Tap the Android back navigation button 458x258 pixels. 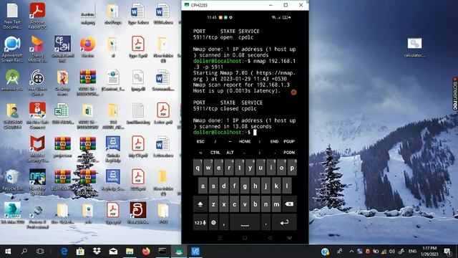coord(270,238)
